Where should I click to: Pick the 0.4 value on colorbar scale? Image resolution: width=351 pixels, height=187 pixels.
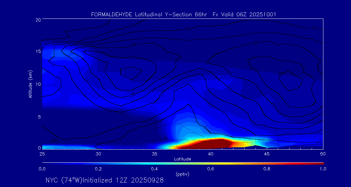[154, 169]
